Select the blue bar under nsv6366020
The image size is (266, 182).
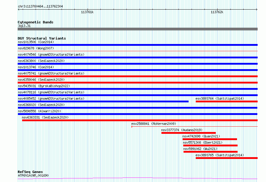137,108
